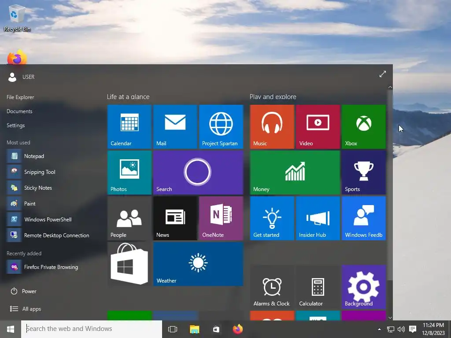The image size is (451, 338).
Task: Expand Start menu to full screen
Action: pyautogui.click(x=383, y=74)
